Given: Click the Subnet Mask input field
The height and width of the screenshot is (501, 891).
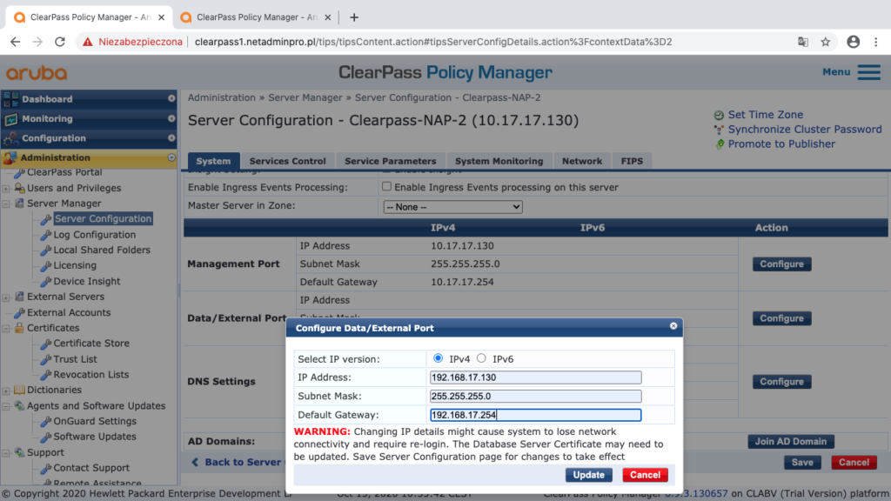Looking at the screenshot, I should click(535, 396).
